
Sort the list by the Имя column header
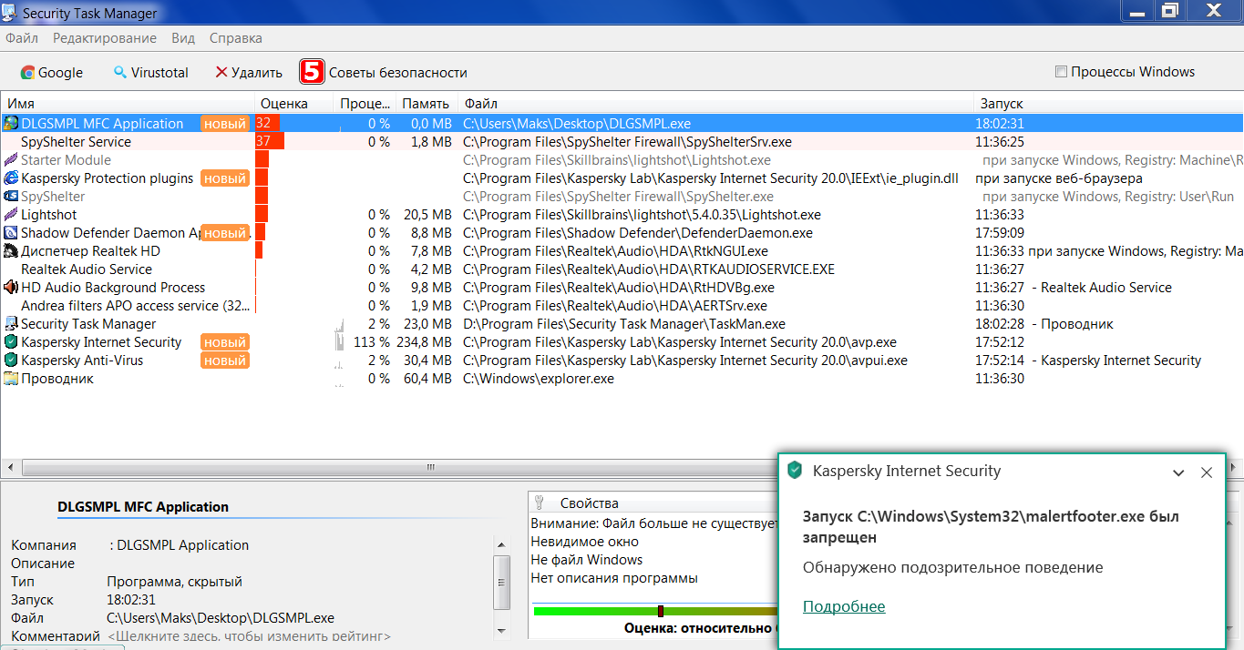tap(128, 104)
